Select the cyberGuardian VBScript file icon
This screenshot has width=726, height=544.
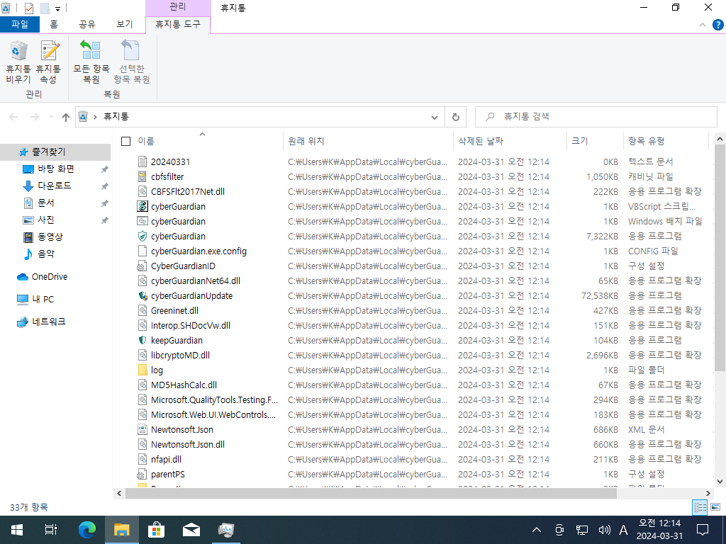coord(143,206)
